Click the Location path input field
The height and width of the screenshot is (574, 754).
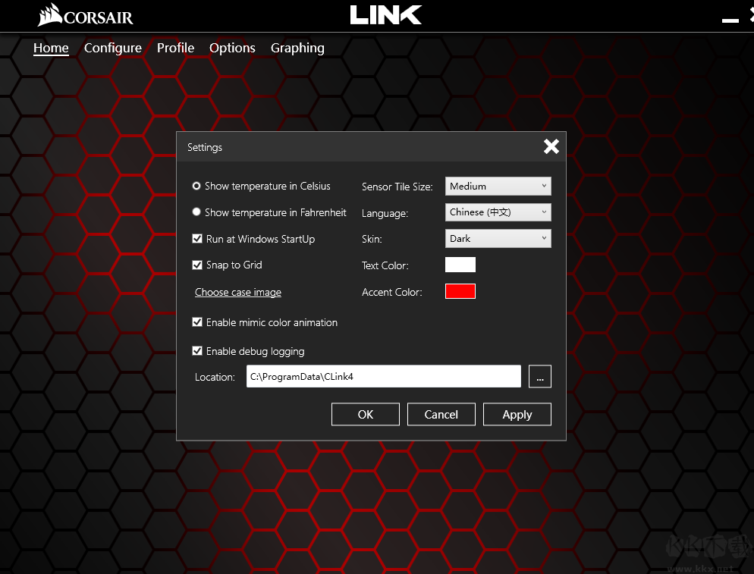[x=383, y=376]
